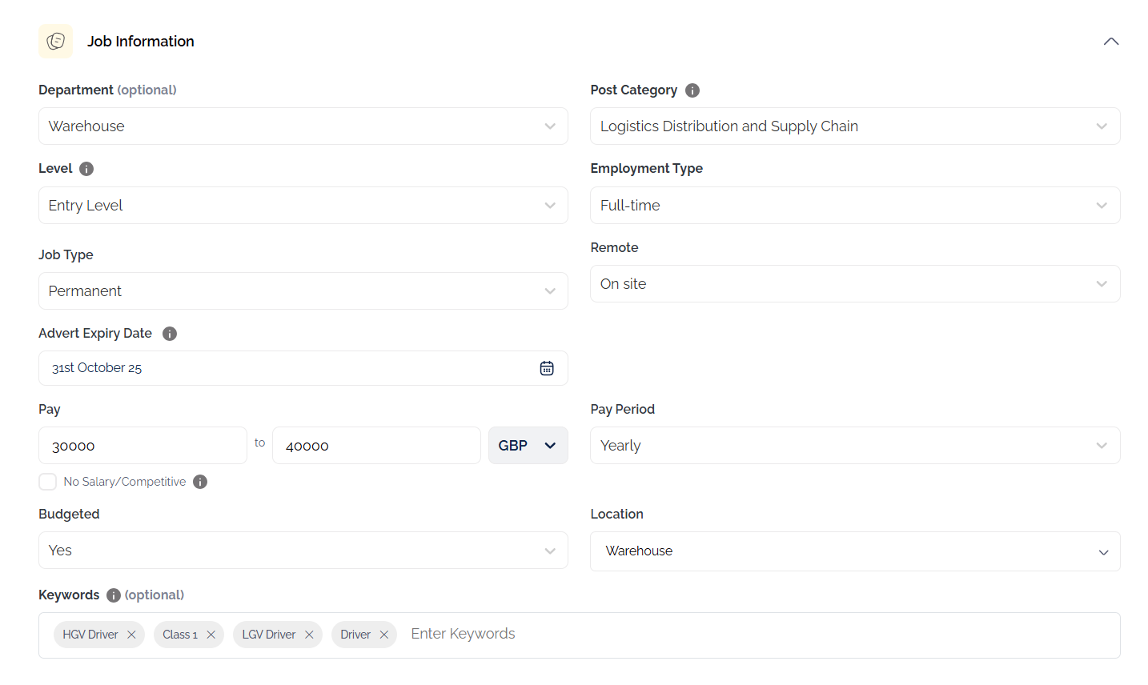Remove the Driver keyword tag
The width and height of the screenshot is (1148, 685).
[383, 635]
